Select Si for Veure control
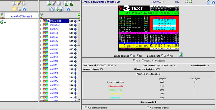Screen dimensions: 216x110 point(131,55)
